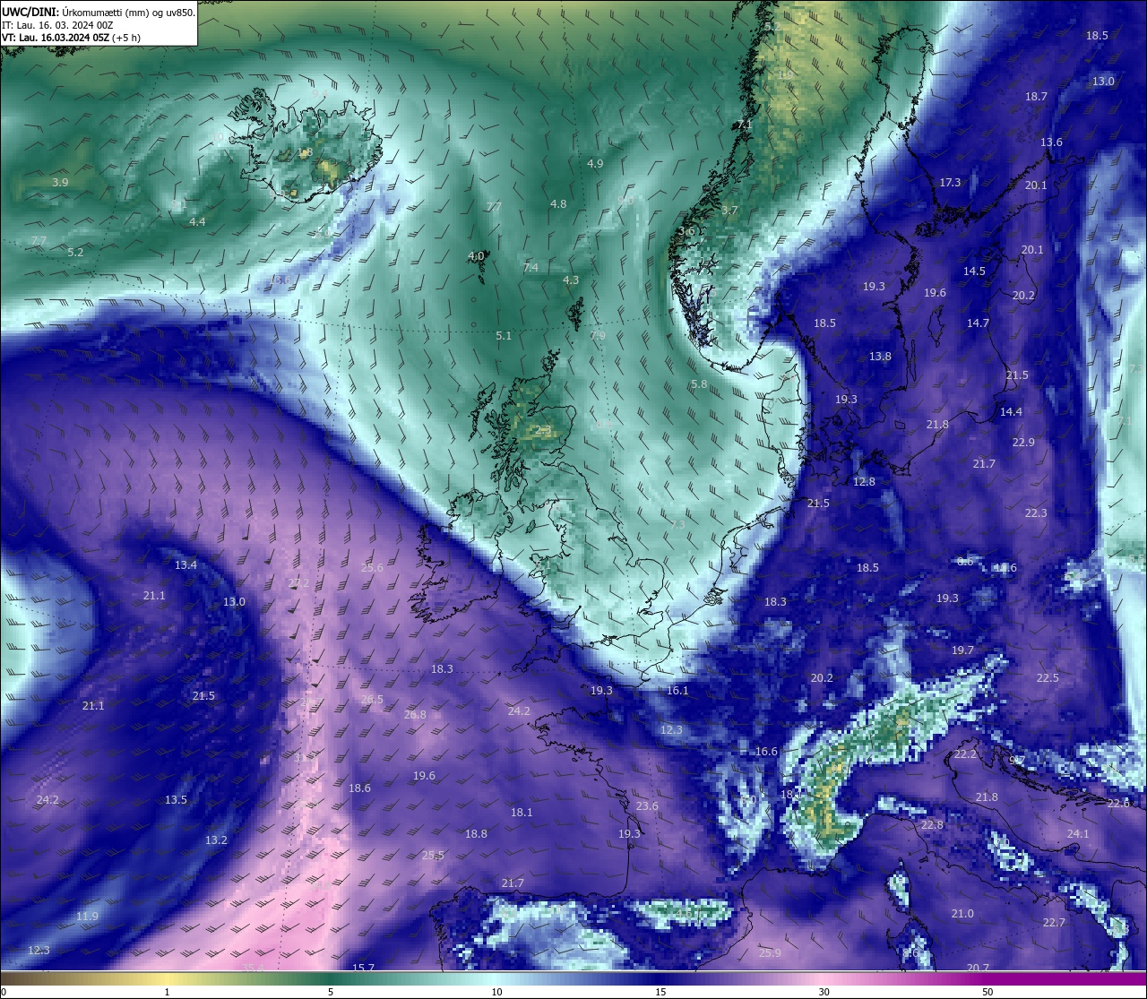Click the color scale tick label 1
The width and height of the screenshot is (1147, 999).
click(x=167, y=992)
